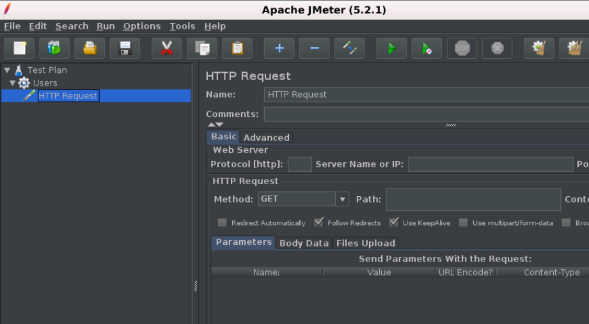Click the HTTP Request sampler pipette icon
Image resolution: width=589 pixels, height=324 pixels.
tap(29, 96)
